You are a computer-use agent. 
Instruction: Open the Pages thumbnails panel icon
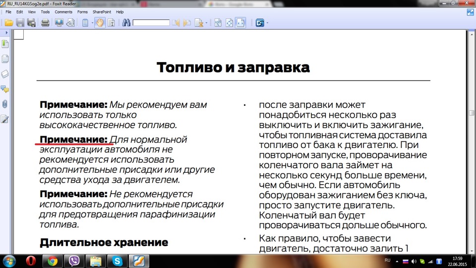point(5,59)
